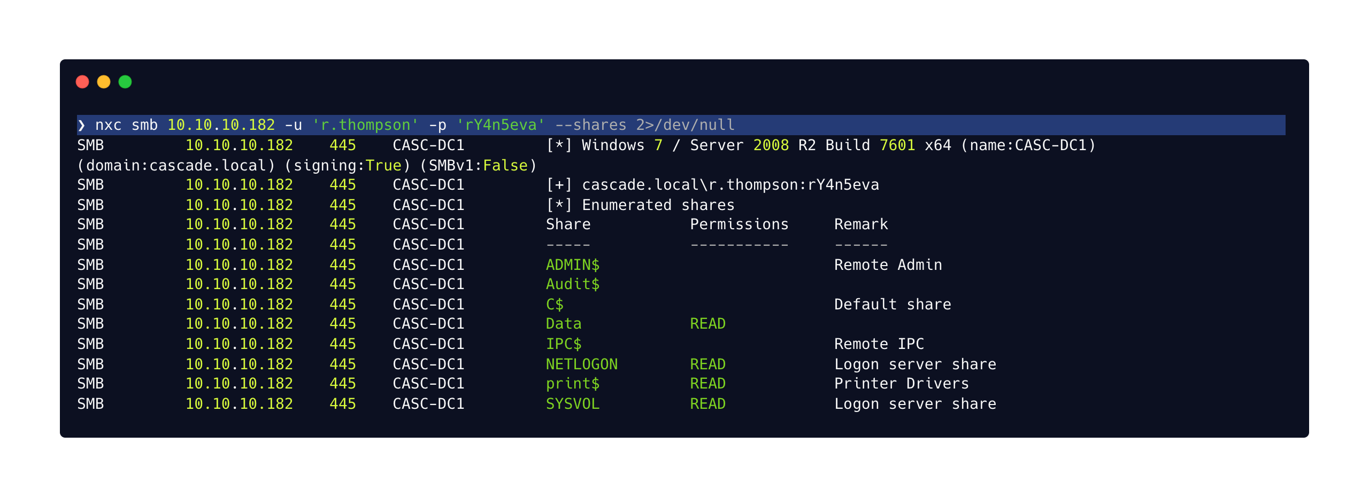Select the Data share name
The width and height of the screenshot is (1369, 497).
click(564, 324)
